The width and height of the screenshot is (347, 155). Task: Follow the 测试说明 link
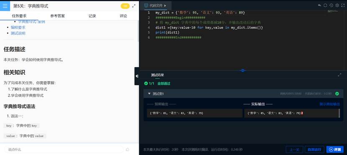[x=18, y=33]
